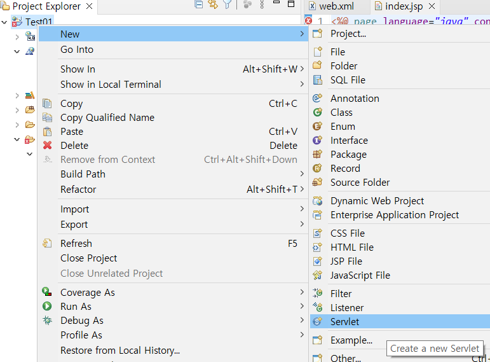Viewport: 490px width, 362px height.
Task: Open the filter funnel icon in Project Explorer
Action: (x=227, y=4)
